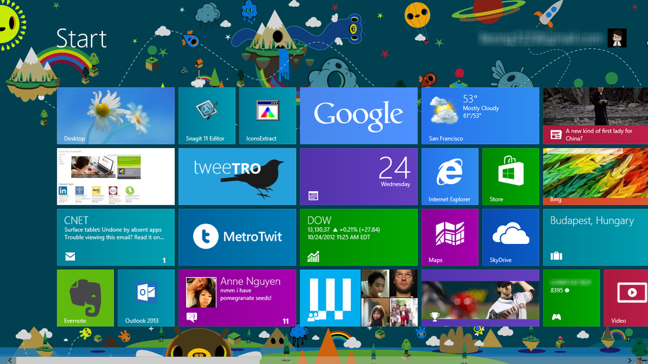
Task: Open the Video tile
Action: pyautogui.click(x=626, y=298)
